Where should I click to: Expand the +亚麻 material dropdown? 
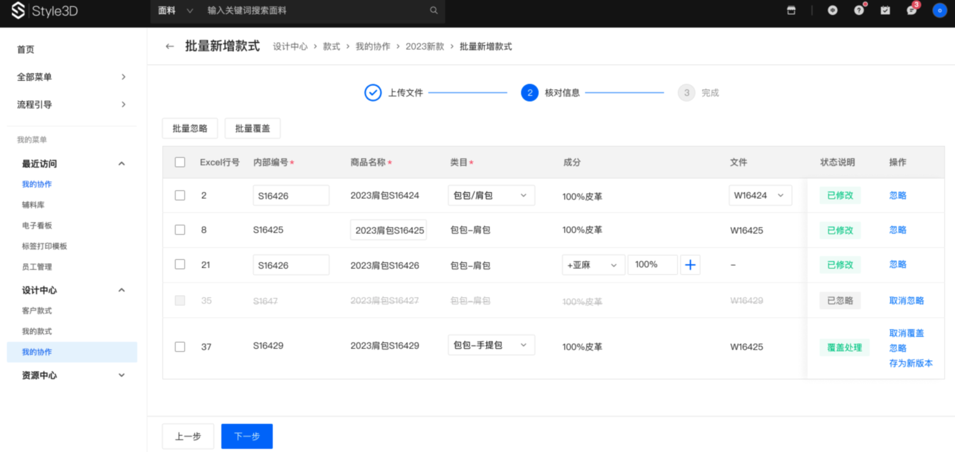coord(593,265)
